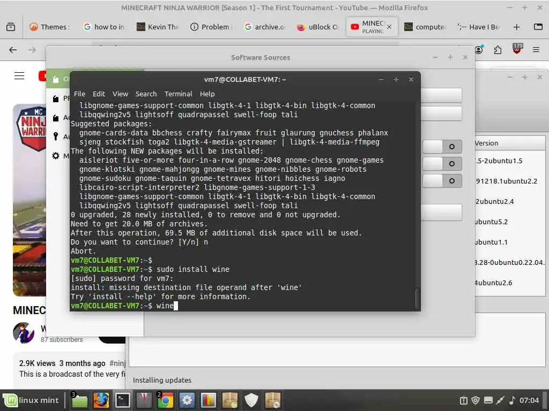Click the suit and tie taskbar icon

pos(144,400)
